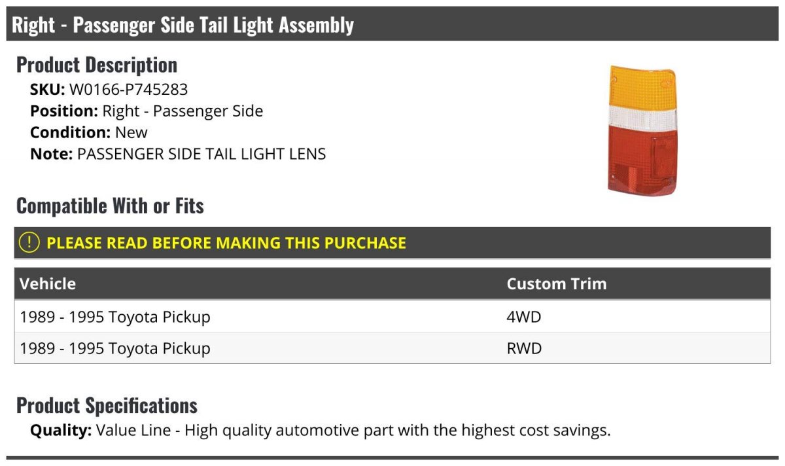Expand the Please Read Before Making This Purchase banner
The width and height of the screenshot is (785, 466).
(392, 242)
